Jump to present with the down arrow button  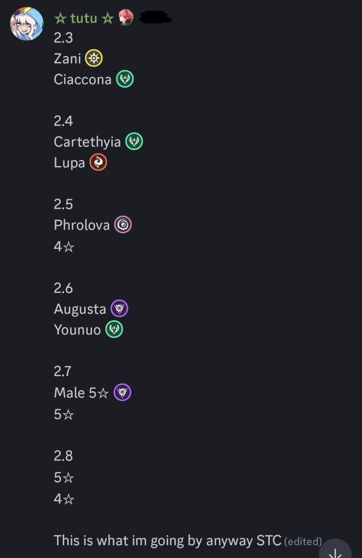point(335,550)
